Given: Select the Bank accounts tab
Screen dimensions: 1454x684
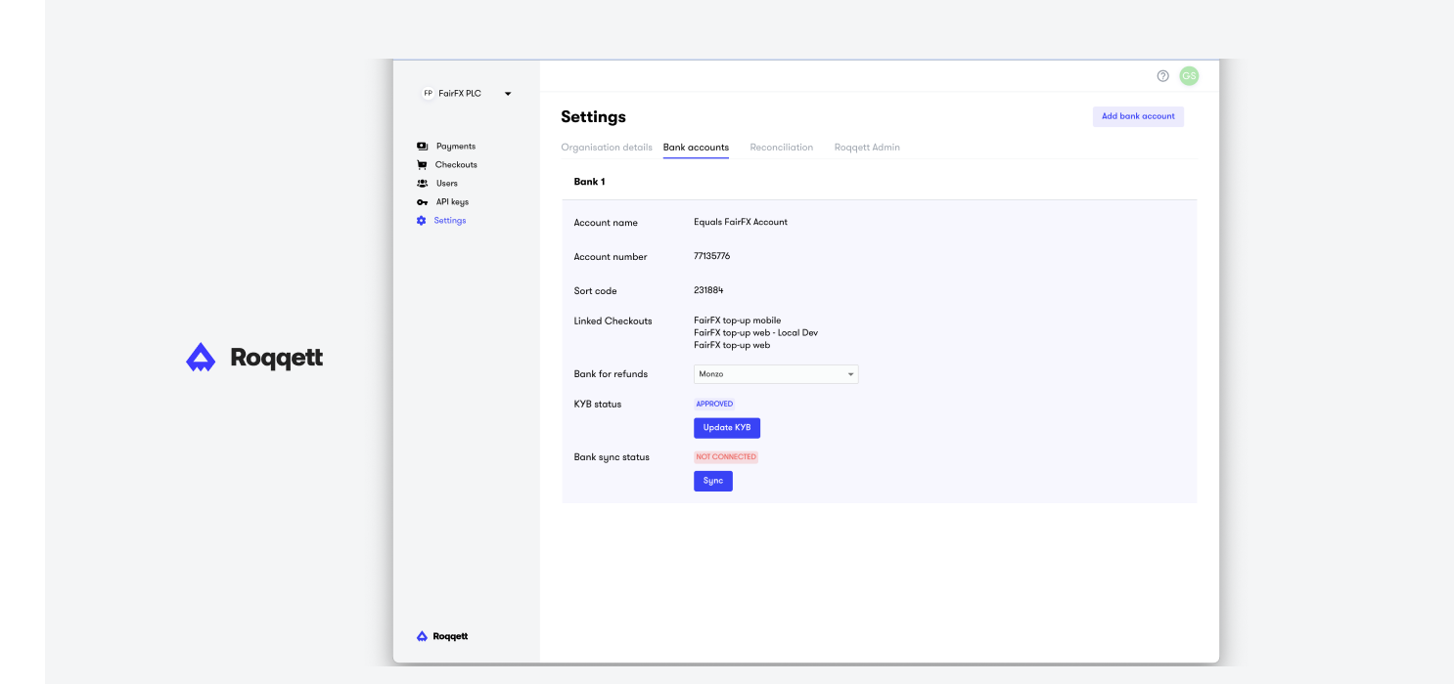Looking at the screenshot, I should click(x=696, y=148).
